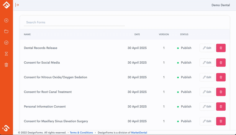Open the trash bin icon in sidebar
Image resolution: width=236 pixels, height=135 pixels.
6,65
